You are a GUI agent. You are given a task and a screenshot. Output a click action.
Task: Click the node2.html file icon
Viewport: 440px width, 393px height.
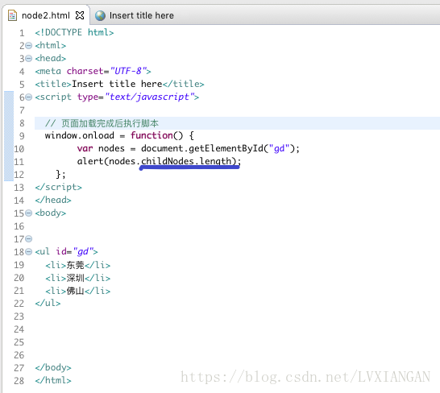click(x=12, y=15)
